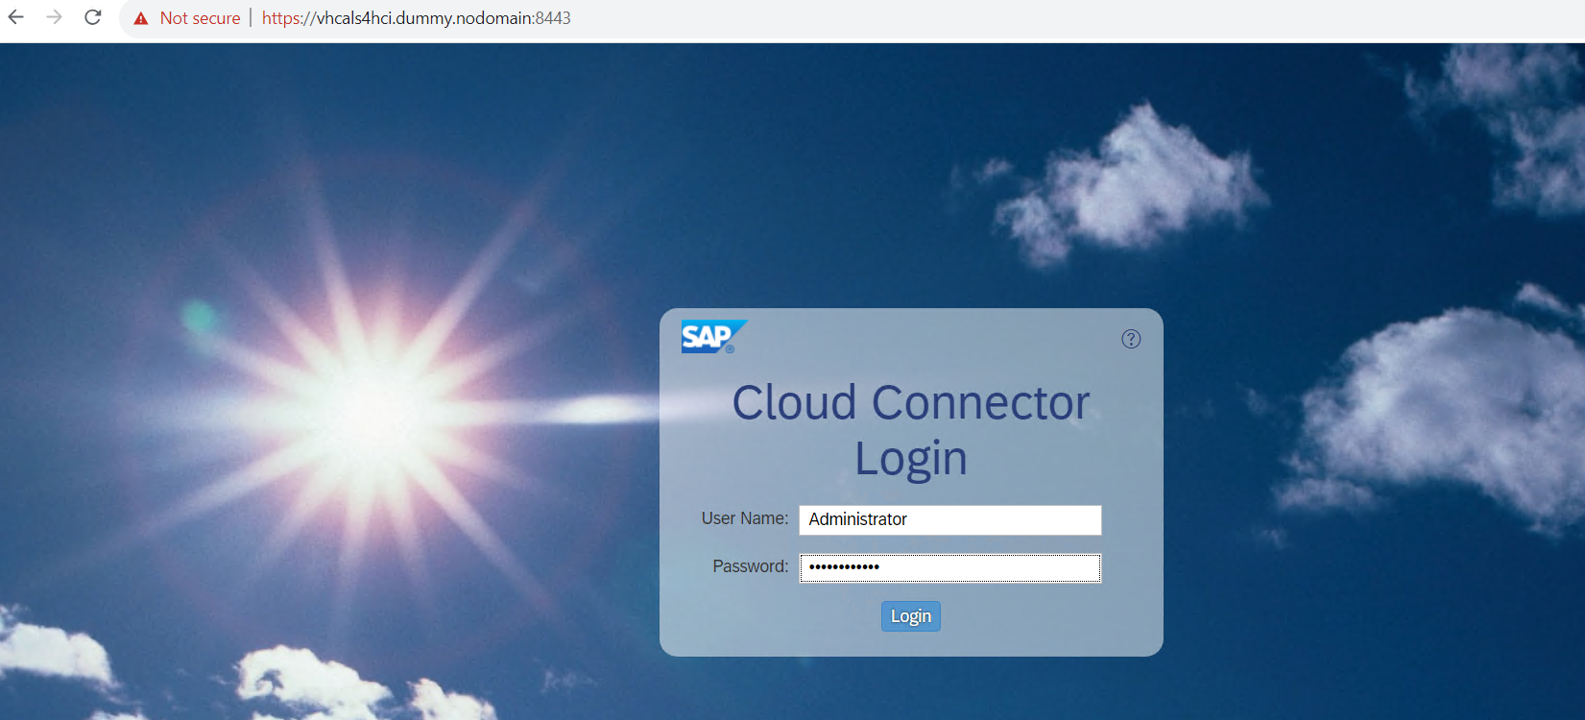Viewport: 1585px width, 720px height.
Task: Click the large cloud right of login panel
Action: 1440,413
